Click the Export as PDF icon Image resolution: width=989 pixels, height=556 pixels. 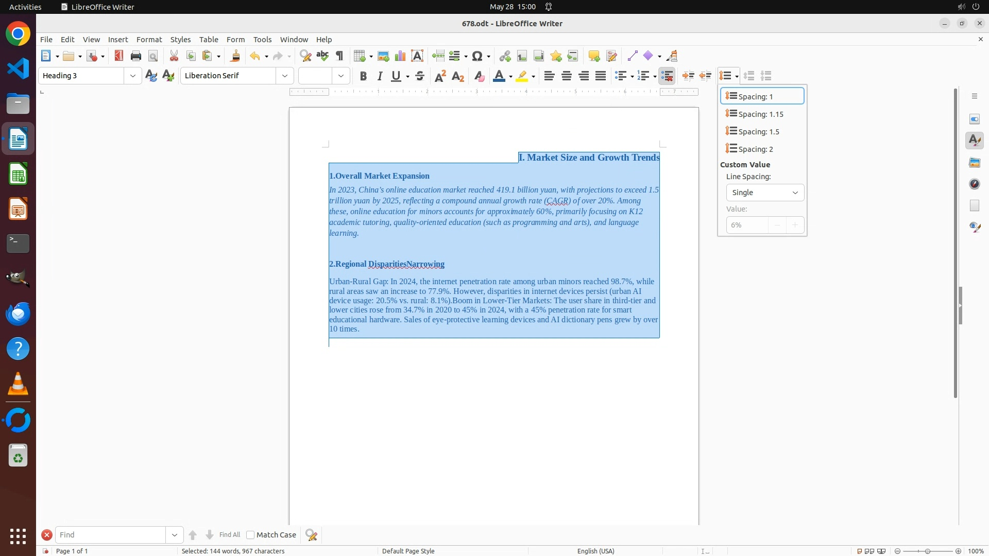click(x=119, y=56)
